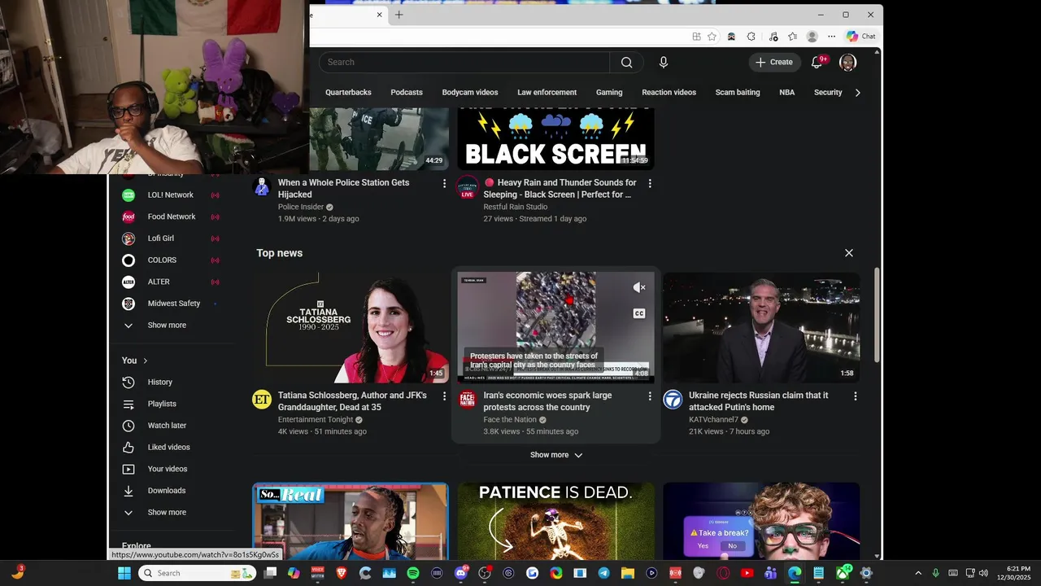Open options for Heavy Rain video

coord(649,184)
